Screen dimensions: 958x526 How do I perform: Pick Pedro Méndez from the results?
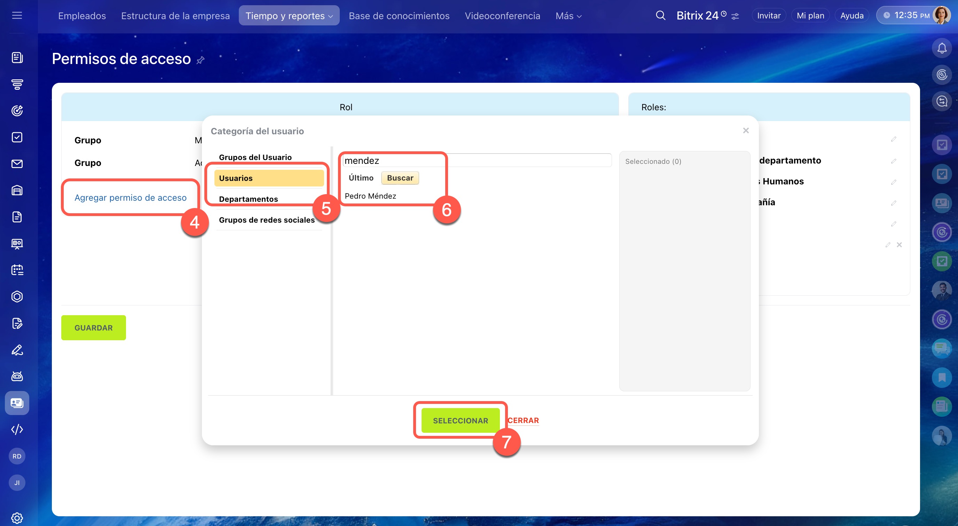(370, 196)
